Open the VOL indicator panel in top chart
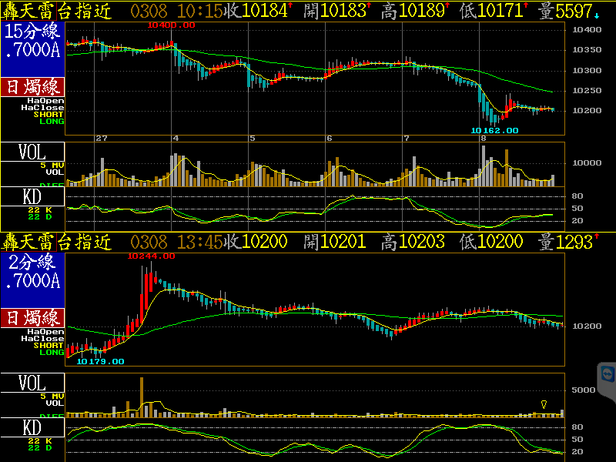 pyautogui.click(x=32, y=152)
